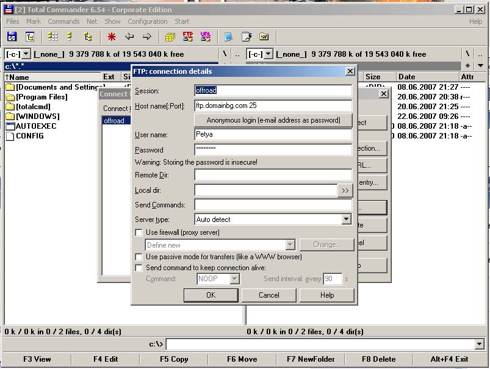Enable Use firewall (proxy server) checkbox
This screenshot has height=369, width=490.
click(x=139, y=232)
